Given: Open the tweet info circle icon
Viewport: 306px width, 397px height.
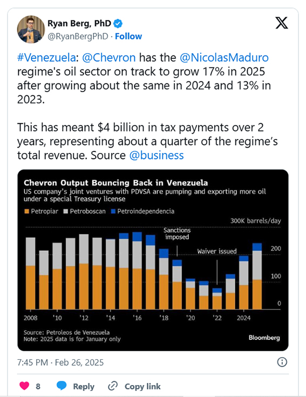Looking at the screenshot, I should [x=282, y=362].
